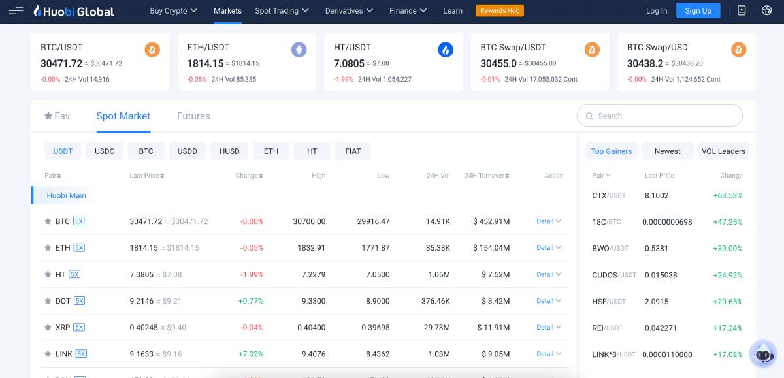Expand Spot Trading dropdown menu
784x378 pixels.
pyautogui.click(x=282, y=10)
